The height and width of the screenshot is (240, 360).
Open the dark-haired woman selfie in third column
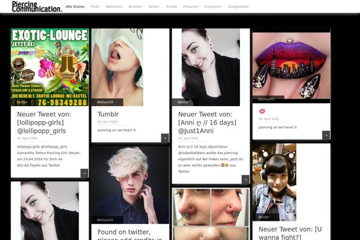[x=211, y=67]
